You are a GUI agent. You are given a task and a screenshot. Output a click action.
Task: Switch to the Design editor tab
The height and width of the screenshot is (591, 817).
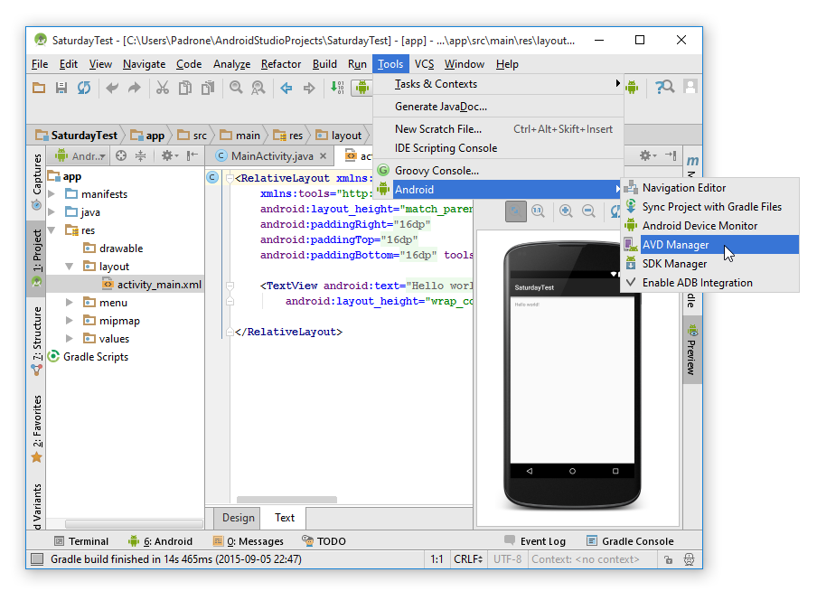click(x=238, y=518)
